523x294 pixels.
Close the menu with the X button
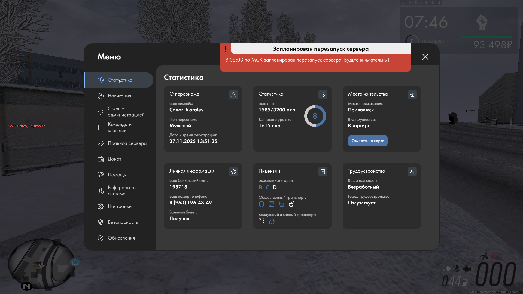(x=425, y=57)
